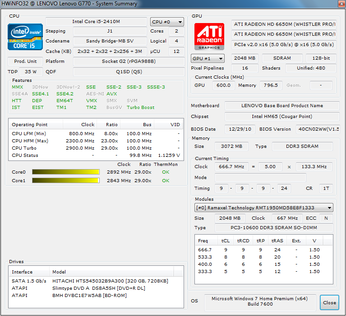Select the HITACHI SATA drive row
Image resolution: width=346 pixels, height=316 pixels.
tap(96, 281)
